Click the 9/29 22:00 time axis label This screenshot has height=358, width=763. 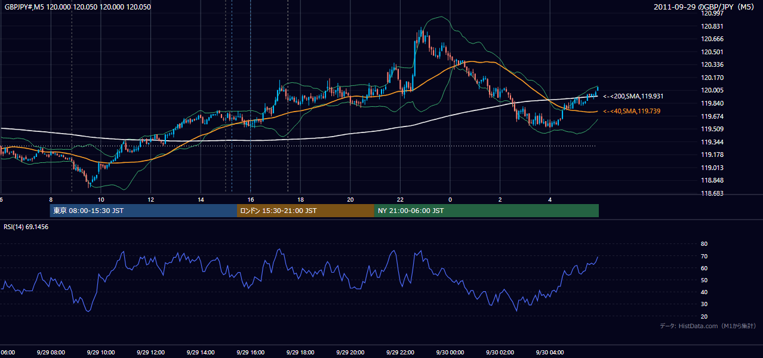tap(400, 353)
